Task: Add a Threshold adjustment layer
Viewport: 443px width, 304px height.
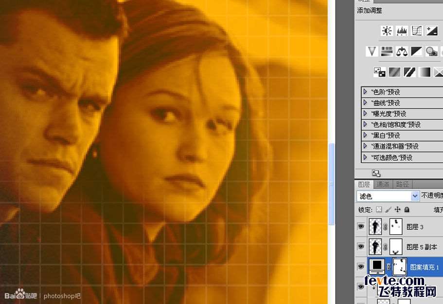Action: tap(409, 72)
